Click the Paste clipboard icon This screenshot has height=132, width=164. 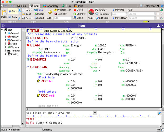(x=4, y=13)
